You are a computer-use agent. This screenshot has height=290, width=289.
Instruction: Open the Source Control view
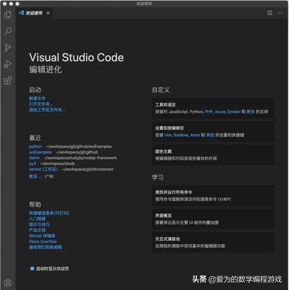pyautogui.click(x=8, y=47)
